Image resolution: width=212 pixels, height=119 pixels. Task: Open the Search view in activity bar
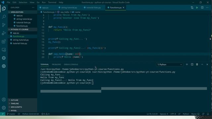4,17
